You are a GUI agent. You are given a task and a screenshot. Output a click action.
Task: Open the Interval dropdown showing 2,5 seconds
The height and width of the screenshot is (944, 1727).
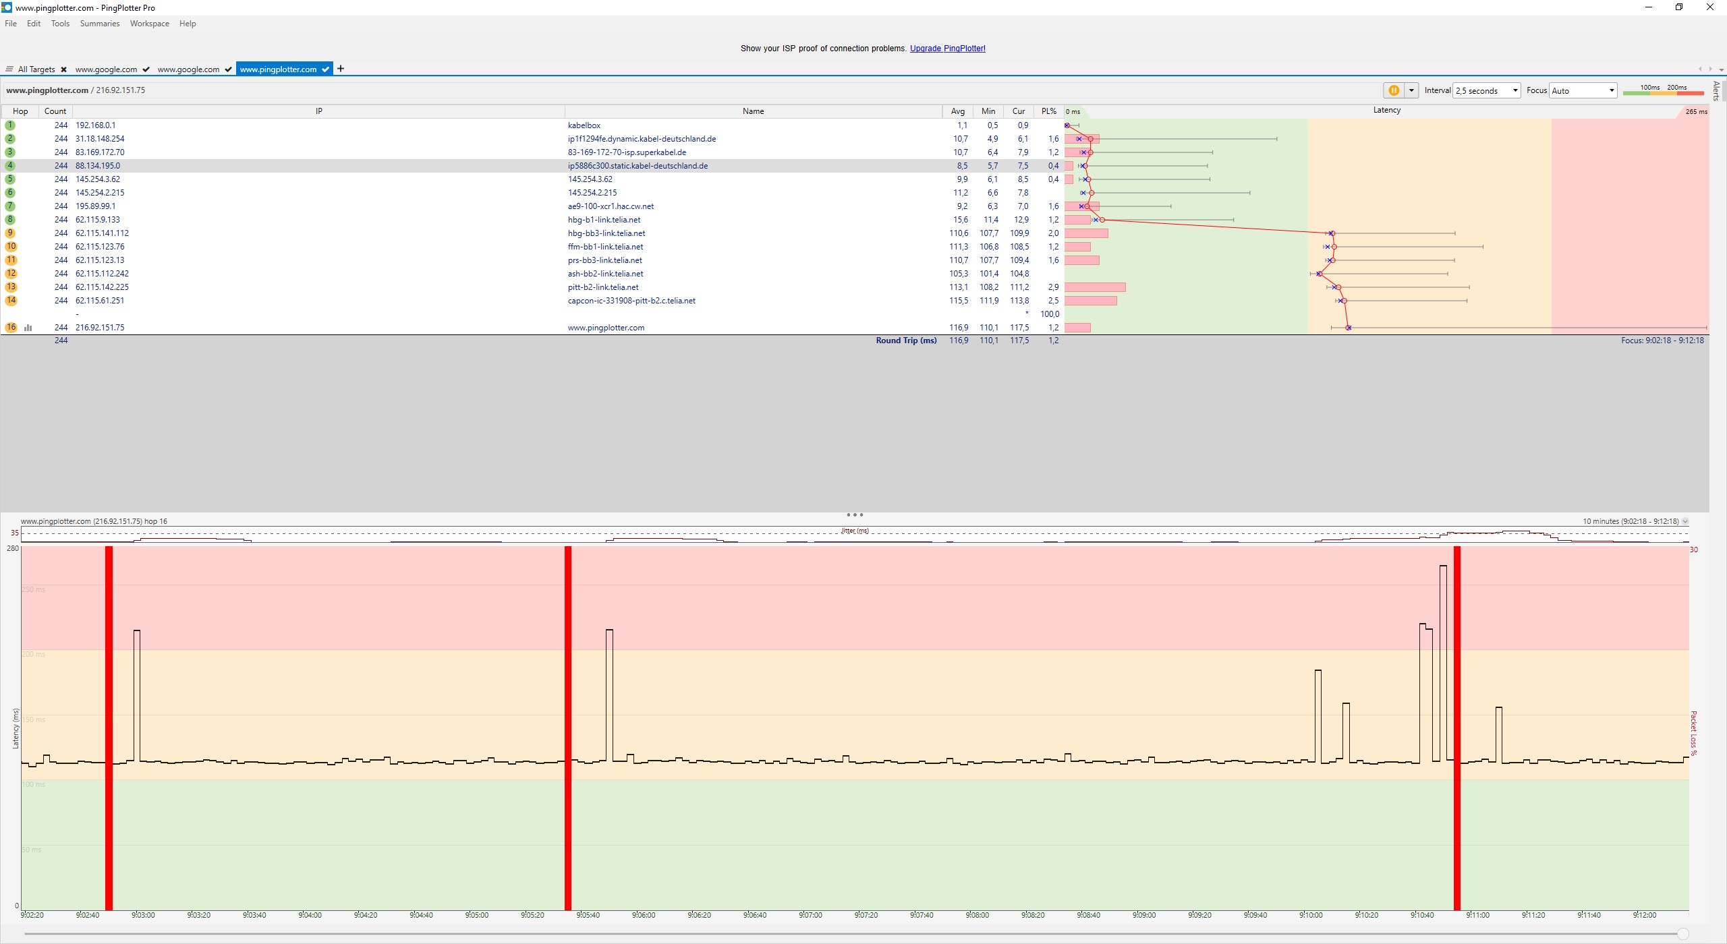1486,90
